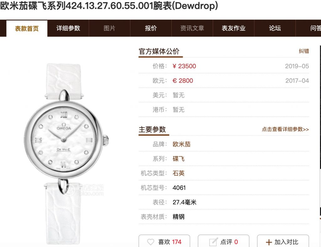Open the 论坛 tab

click(x=275, y=28)
